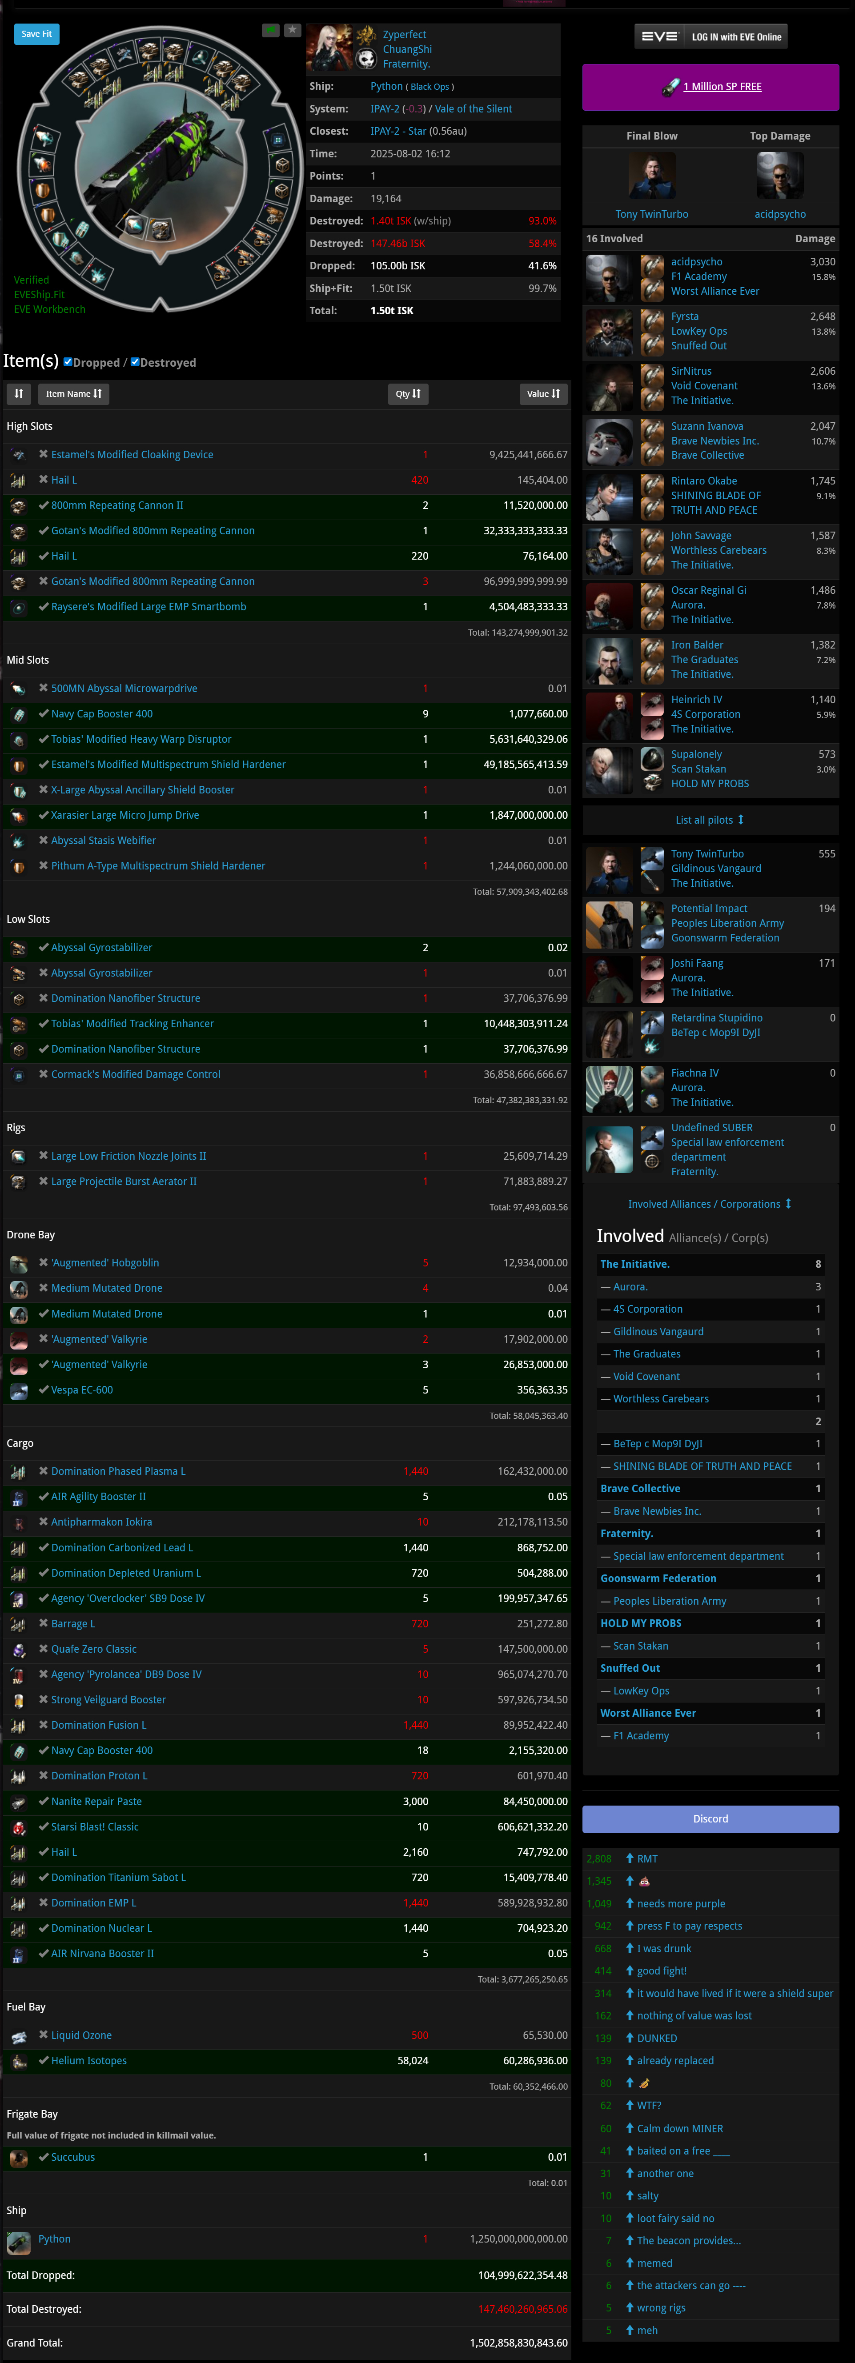
Task: Open the Tony TwinTurbo Final Blow portrait
Action: coord(652,175)
